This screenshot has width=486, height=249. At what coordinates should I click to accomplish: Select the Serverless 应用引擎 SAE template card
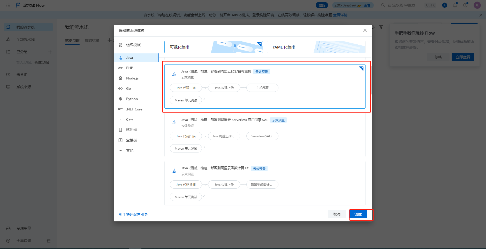pos(265,135)
